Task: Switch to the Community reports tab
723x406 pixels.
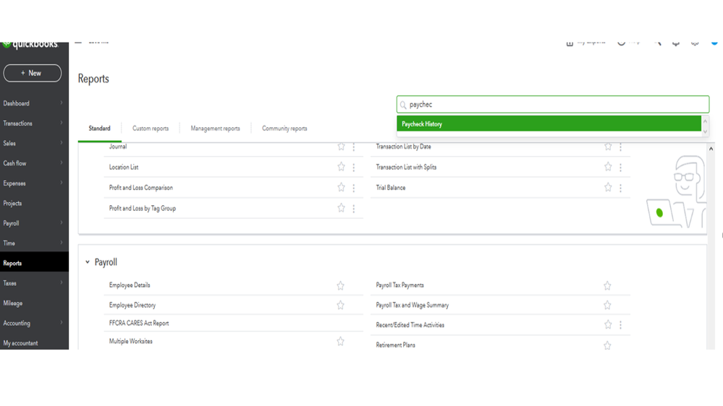Action: tap(284, 129)
